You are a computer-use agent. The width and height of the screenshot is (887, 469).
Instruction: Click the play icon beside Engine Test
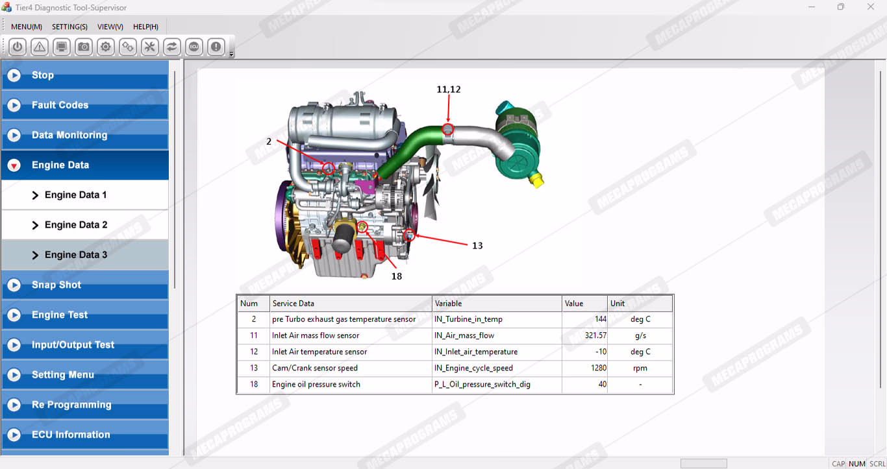pos(14,315)
